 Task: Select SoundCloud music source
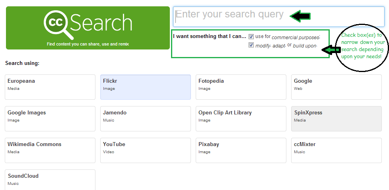click(x=50, y=180)
